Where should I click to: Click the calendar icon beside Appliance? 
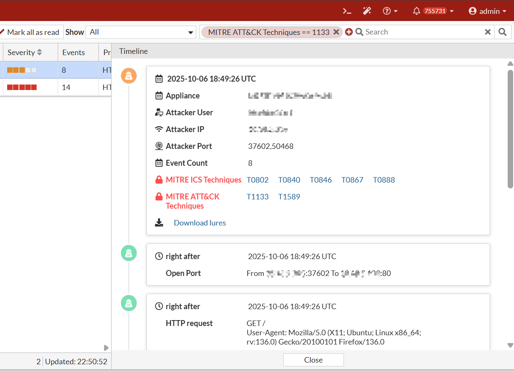(x=159, y=96)
